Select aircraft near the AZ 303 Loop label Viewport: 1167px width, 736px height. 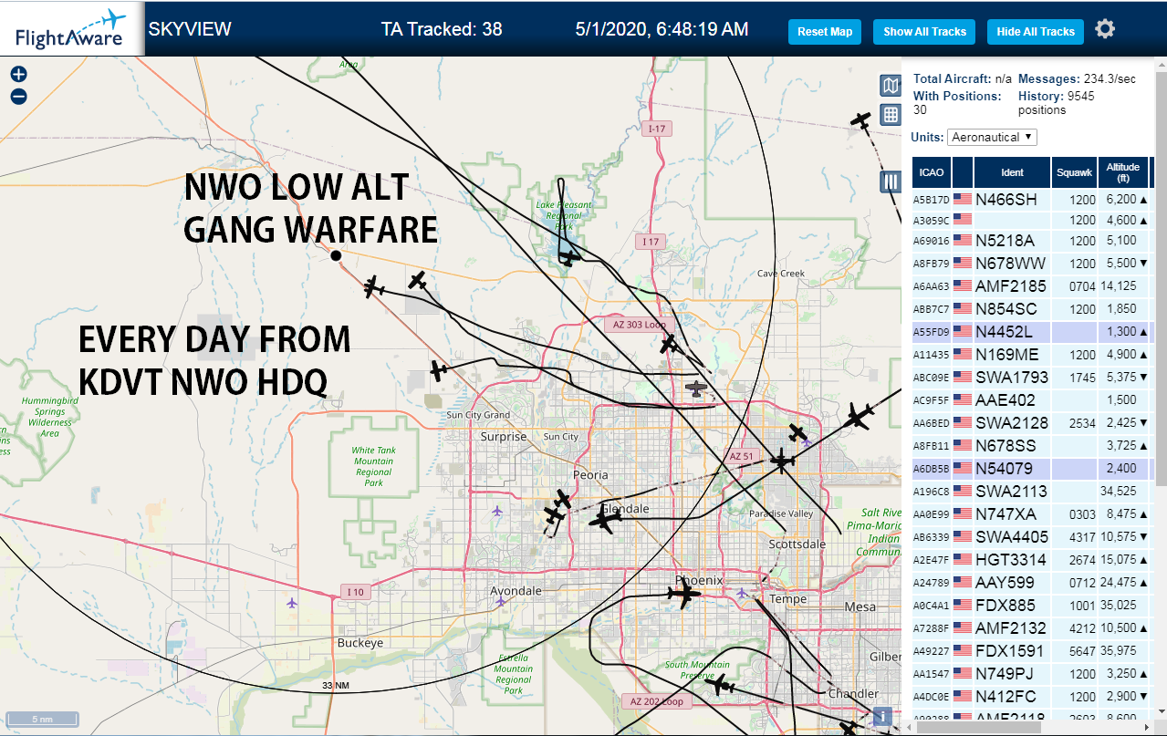coord(669,344)
